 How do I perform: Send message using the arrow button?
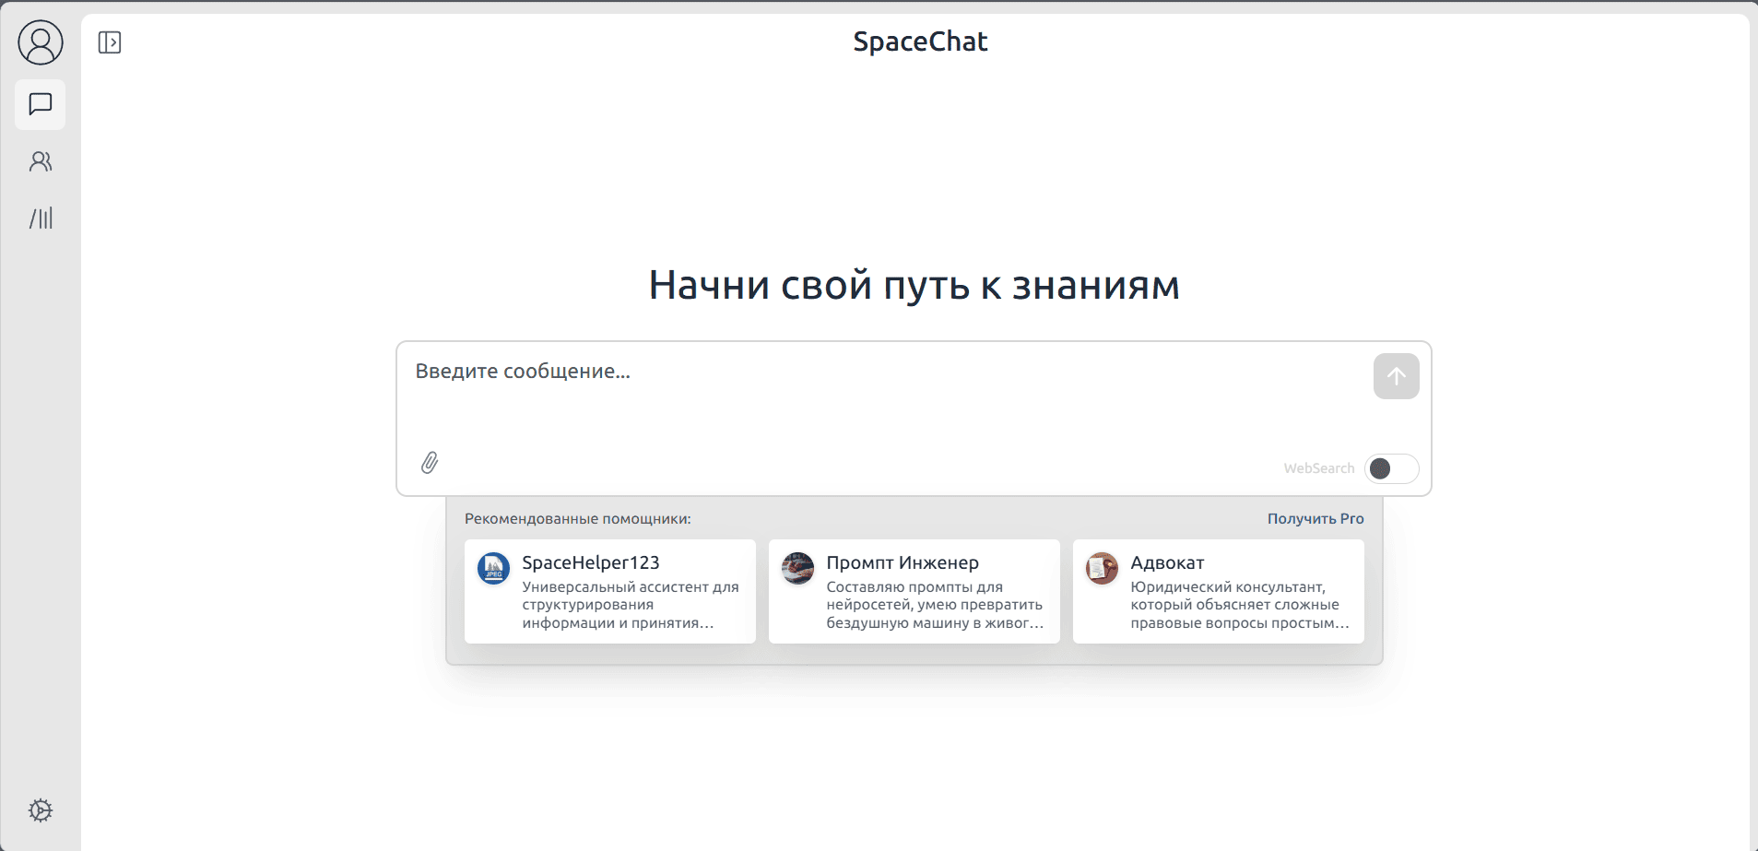pos(1396,376)
